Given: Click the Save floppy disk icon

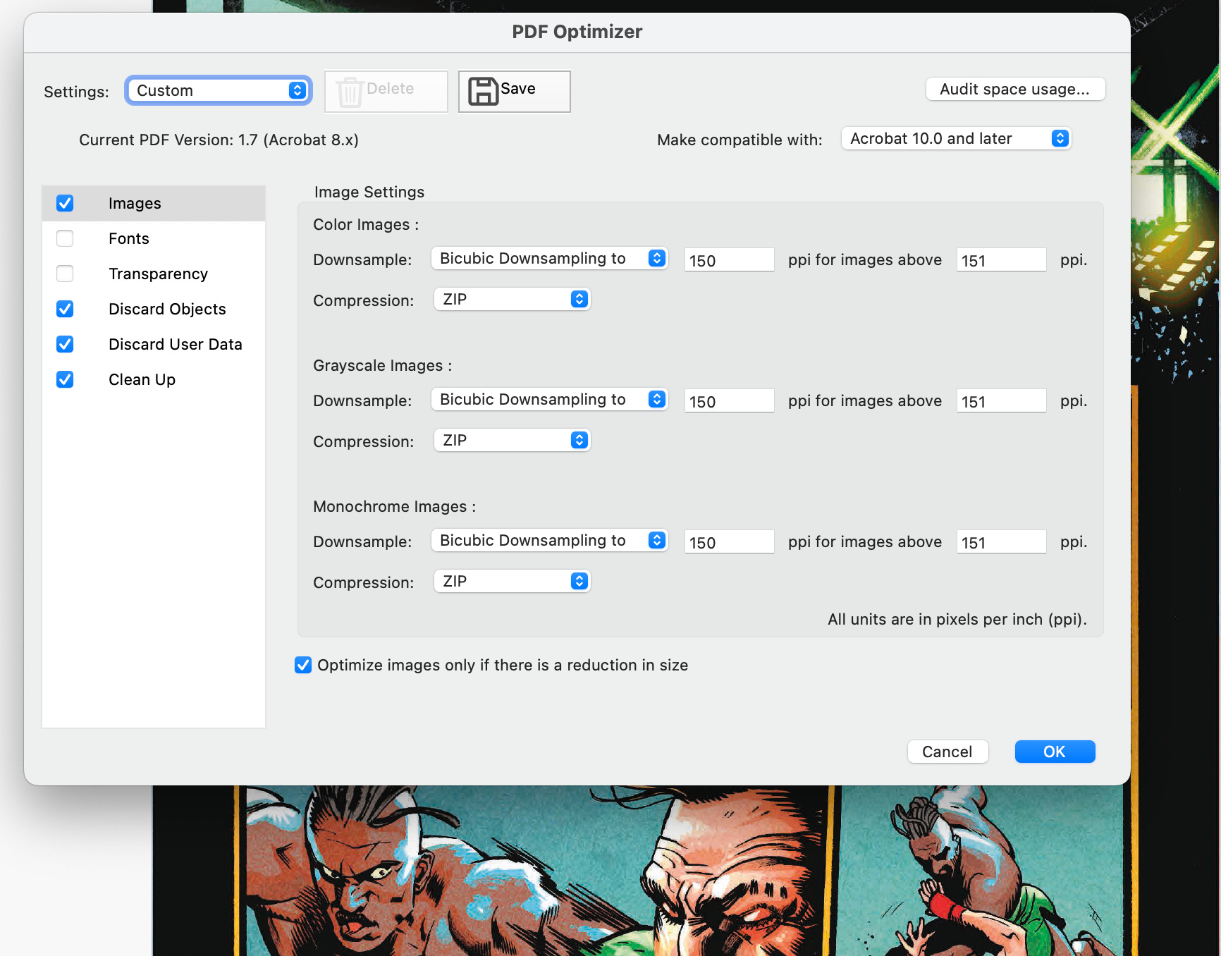Looking at the screenshot, I should (483, 92).
